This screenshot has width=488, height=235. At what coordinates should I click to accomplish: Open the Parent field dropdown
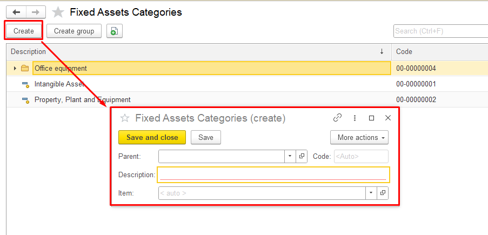[x=290, y=156]
